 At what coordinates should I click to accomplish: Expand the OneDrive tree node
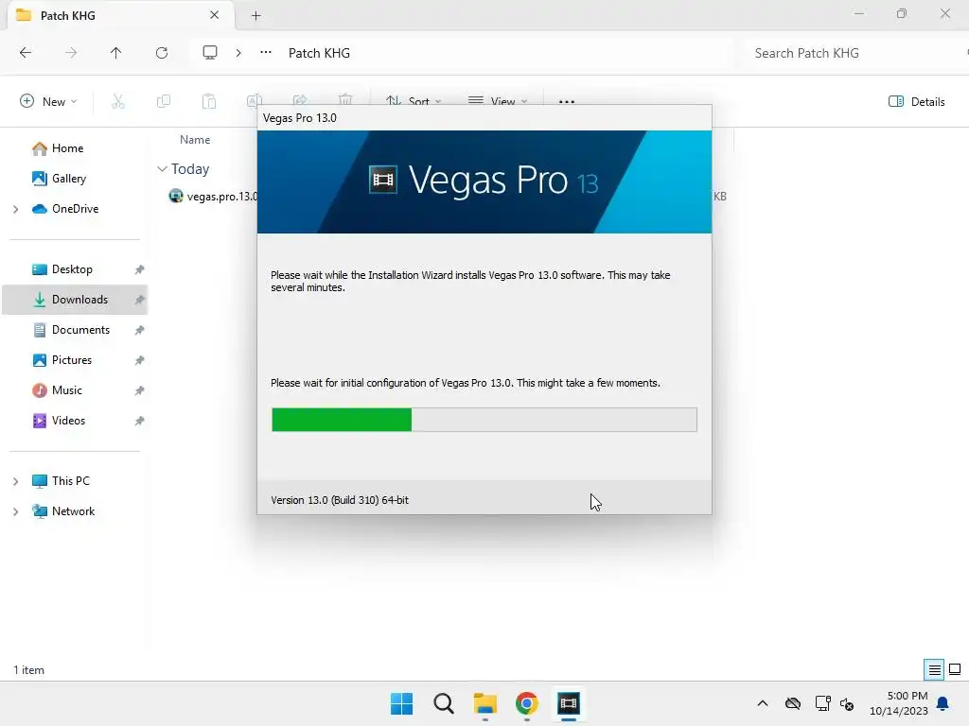pyautogui.click(x=16, y=209)
